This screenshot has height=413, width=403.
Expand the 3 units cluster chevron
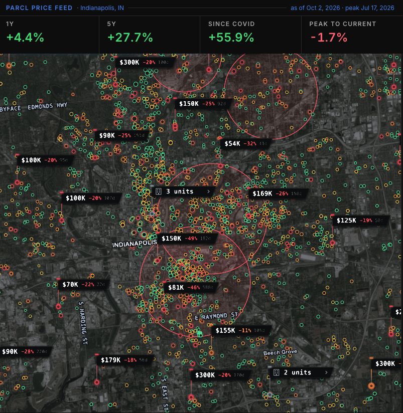[x=208, y=191]
